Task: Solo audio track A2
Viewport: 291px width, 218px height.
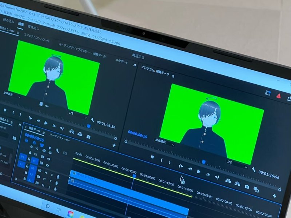Action: [50, 181]
